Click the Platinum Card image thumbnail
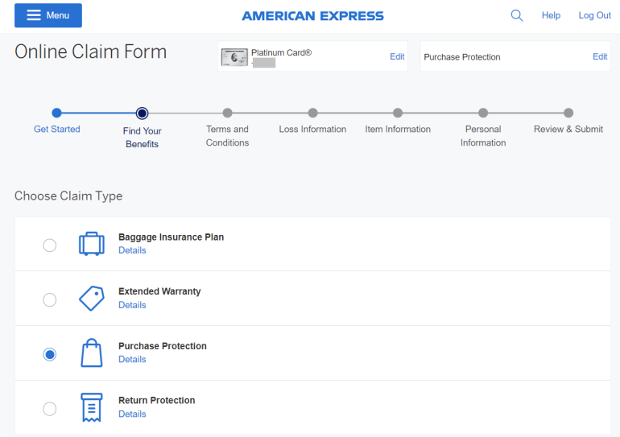This screenshot has width=620, height=437. (x=234, y=57)
